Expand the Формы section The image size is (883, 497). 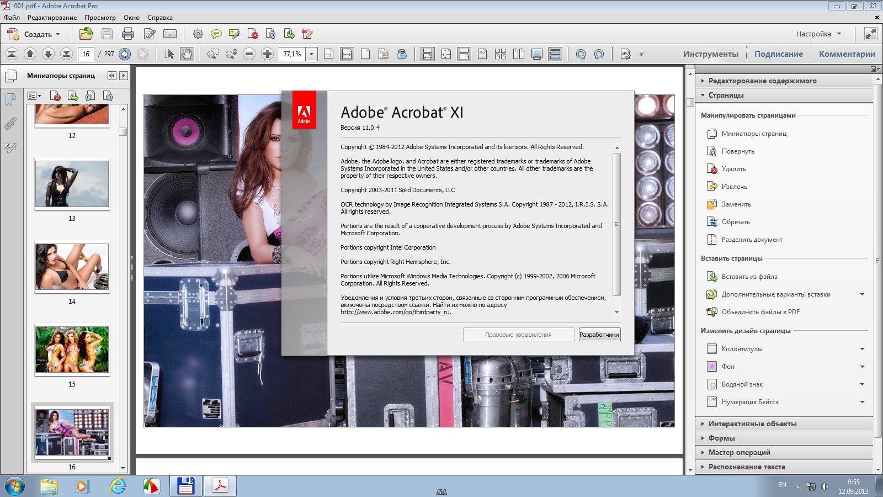tap(784, 438)
